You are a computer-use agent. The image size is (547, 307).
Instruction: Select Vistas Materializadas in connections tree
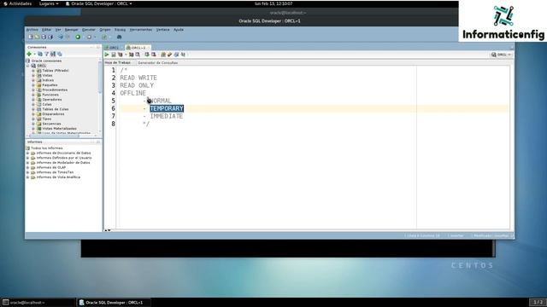pos(59,129)
